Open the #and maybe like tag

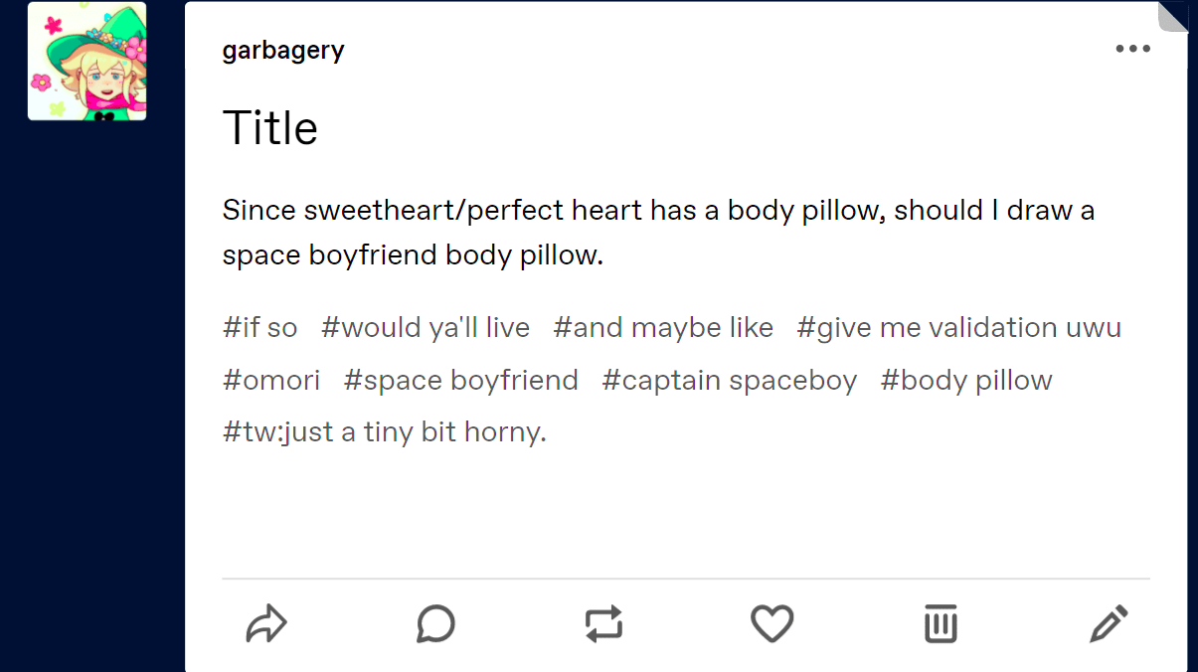click(663, 327)
